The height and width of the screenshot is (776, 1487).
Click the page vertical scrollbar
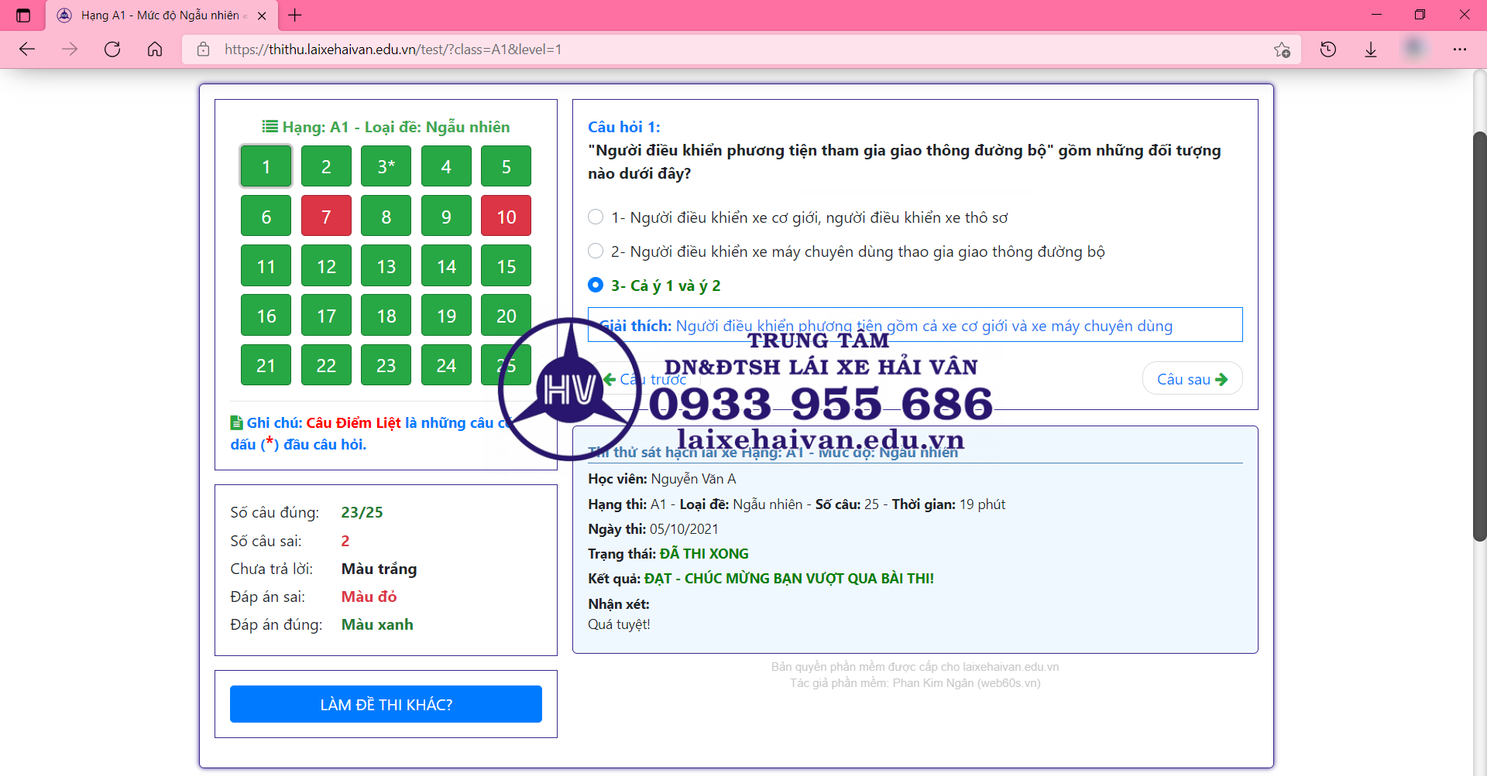coord(1479,337)
